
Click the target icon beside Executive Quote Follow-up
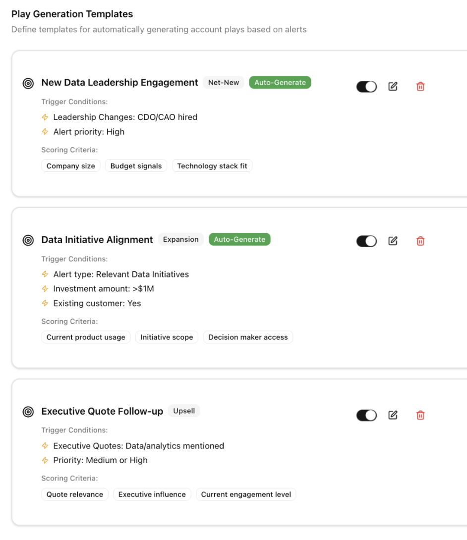click(27, 411)
